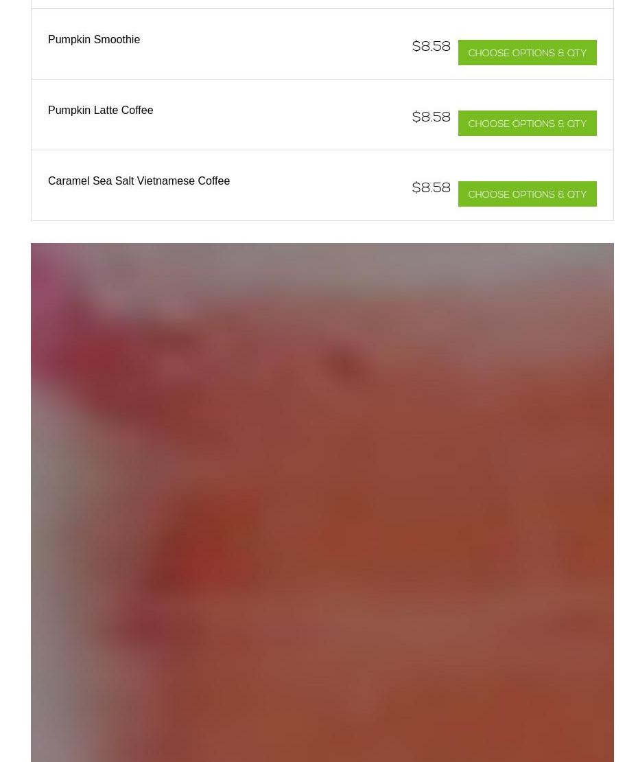Open Pumpkin Latte Coffee details via its name
This screenshot has width=638, height=762.
(101, 111)
